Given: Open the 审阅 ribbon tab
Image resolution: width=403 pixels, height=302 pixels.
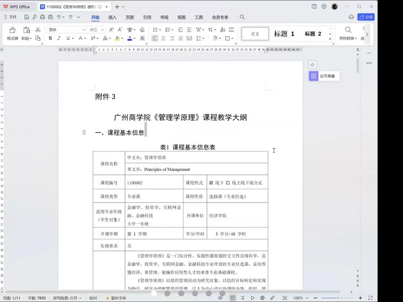Looking at the screenshot, I should pos(164,17).
